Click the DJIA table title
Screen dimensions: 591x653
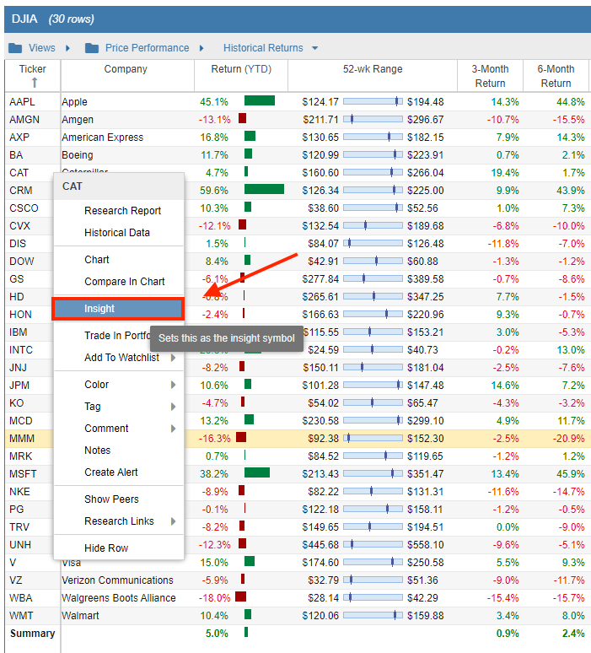pos(24,19)
